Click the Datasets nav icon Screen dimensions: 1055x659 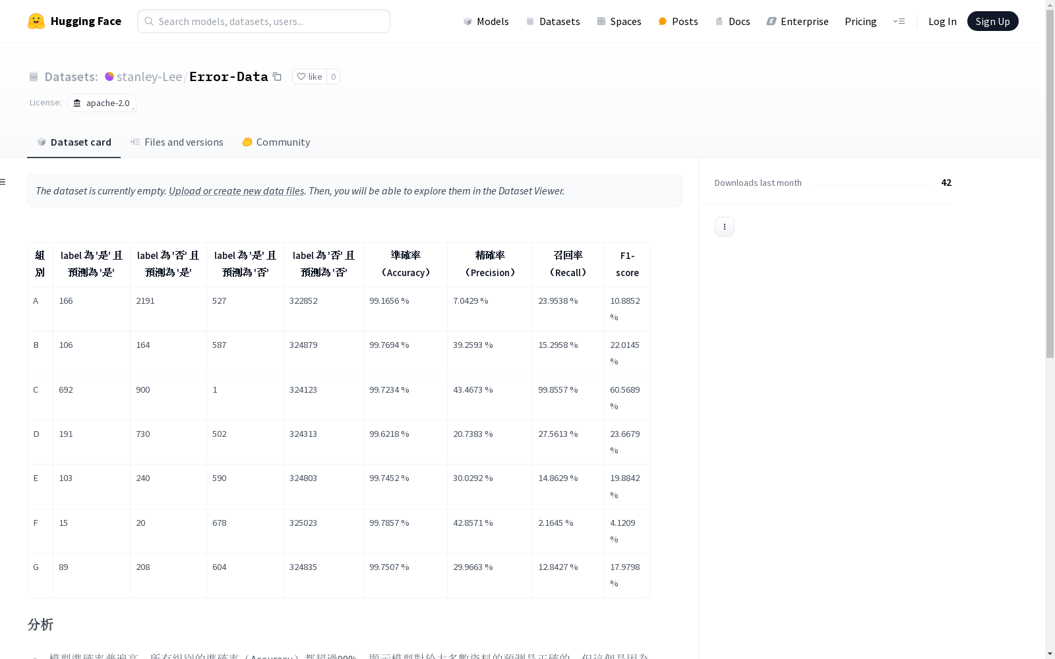coord(530,21)
